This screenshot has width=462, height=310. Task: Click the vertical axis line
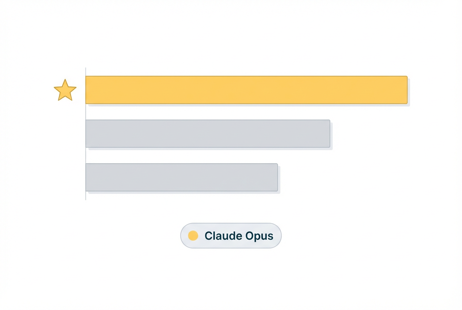[x=86, y=154]
